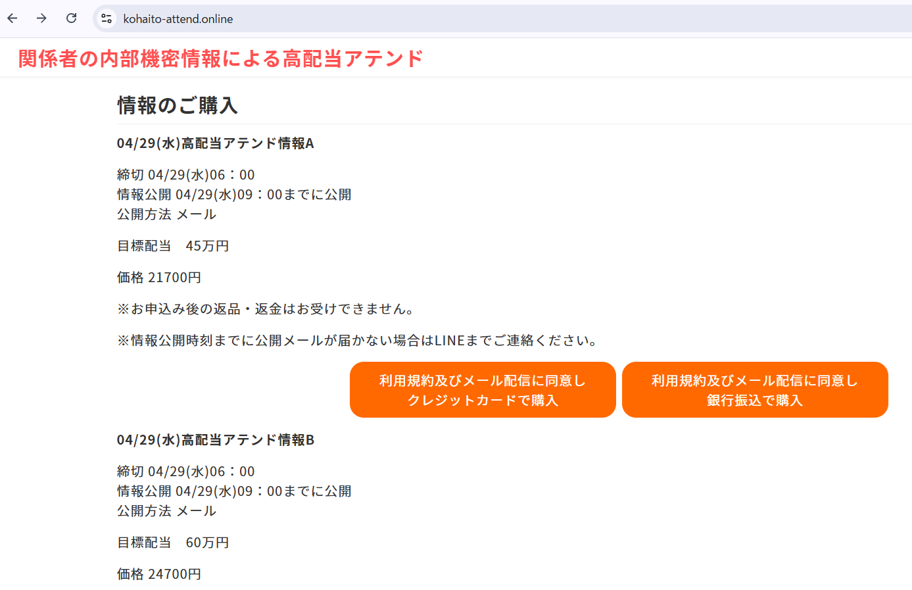Buy 情報A with 銀行振込で購入 button
Image resolution: width=912 pixels, height=590 pixels.
[755, 390]
